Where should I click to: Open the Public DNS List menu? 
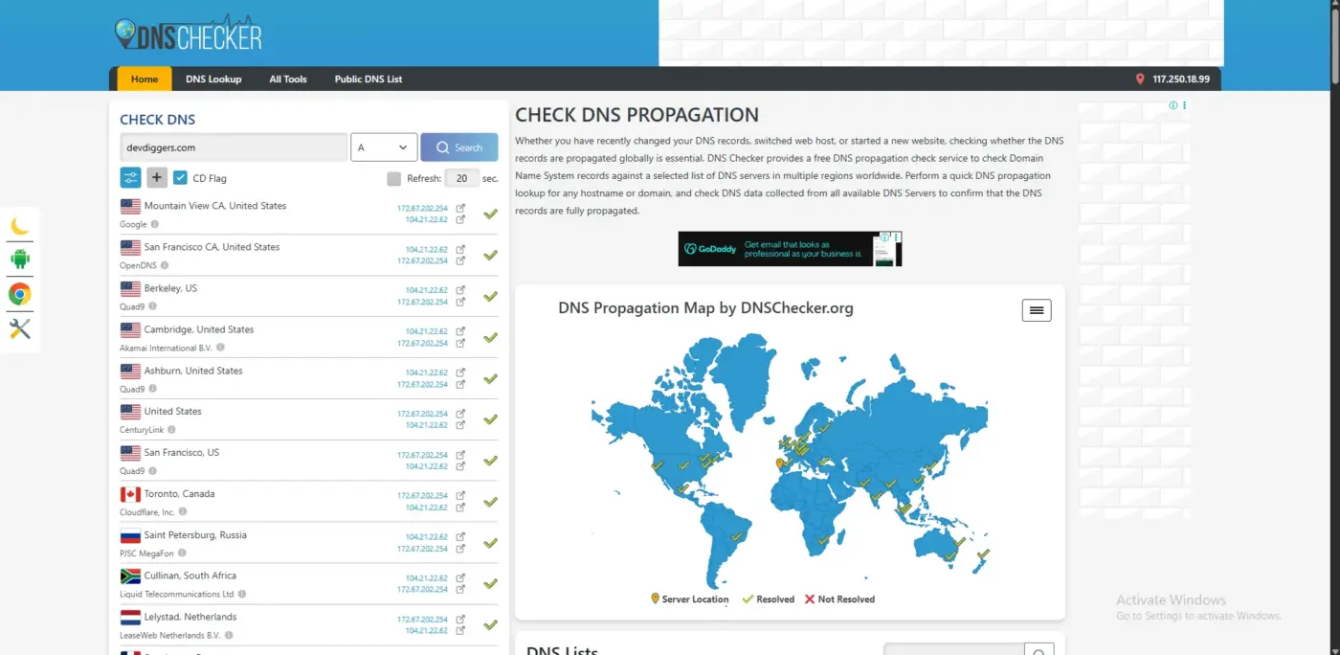tap(368, 79)
